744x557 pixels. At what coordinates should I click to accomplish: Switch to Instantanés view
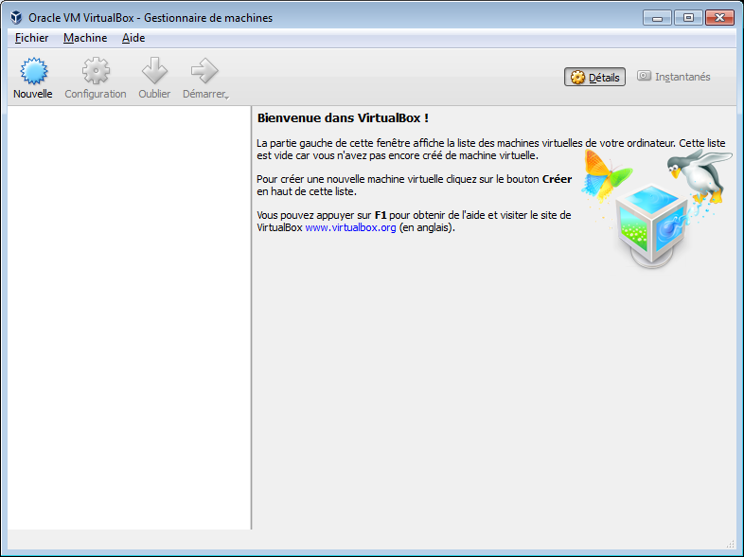click(674, 77)
